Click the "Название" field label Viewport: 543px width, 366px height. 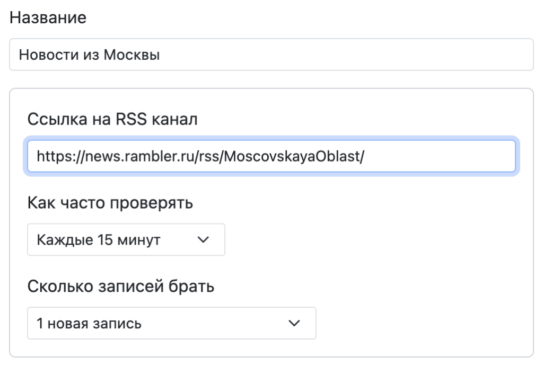pos(48,18)
